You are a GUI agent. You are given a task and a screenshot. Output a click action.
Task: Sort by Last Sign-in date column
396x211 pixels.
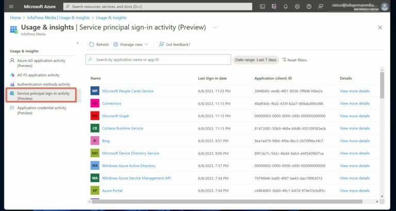[x=212, y=78]
